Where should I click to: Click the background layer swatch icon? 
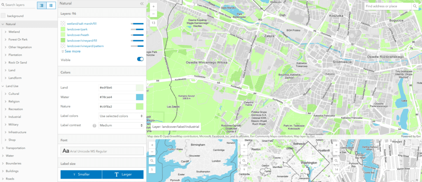[x=3, y=16]
